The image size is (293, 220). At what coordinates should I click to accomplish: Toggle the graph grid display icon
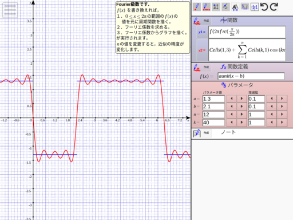pyautogui.click(x=245, y=7)
